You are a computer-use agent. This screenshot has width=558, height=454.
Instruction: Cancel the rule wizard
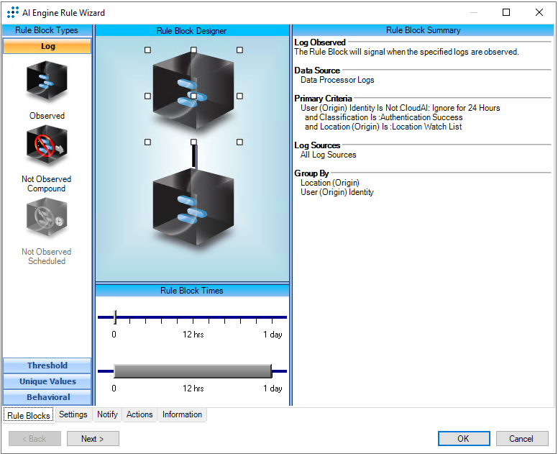click(521, 439)
